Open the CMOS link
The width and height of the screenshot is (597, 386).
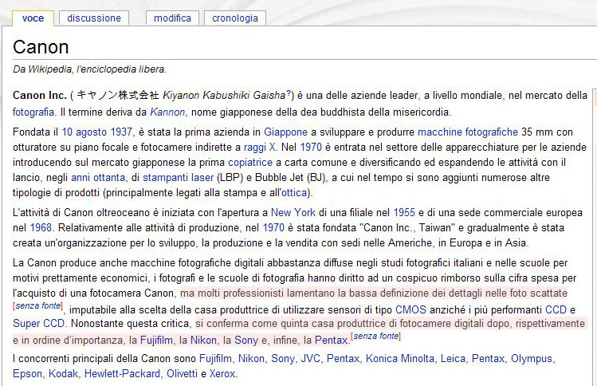(410, 309)
